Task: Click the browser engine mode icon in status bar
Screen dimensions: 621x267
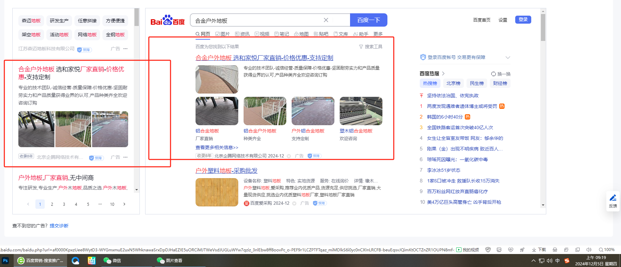Action: click(566, 250)
